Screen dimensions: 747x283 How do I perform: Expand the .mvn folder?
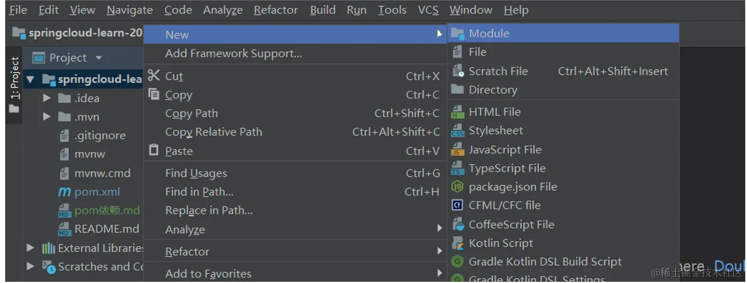click(x=47, y=117)
